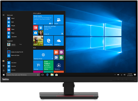Screen dimensions: 138x101
Task: Open the Task View button on taskbar
Action: tap(43, 75)
